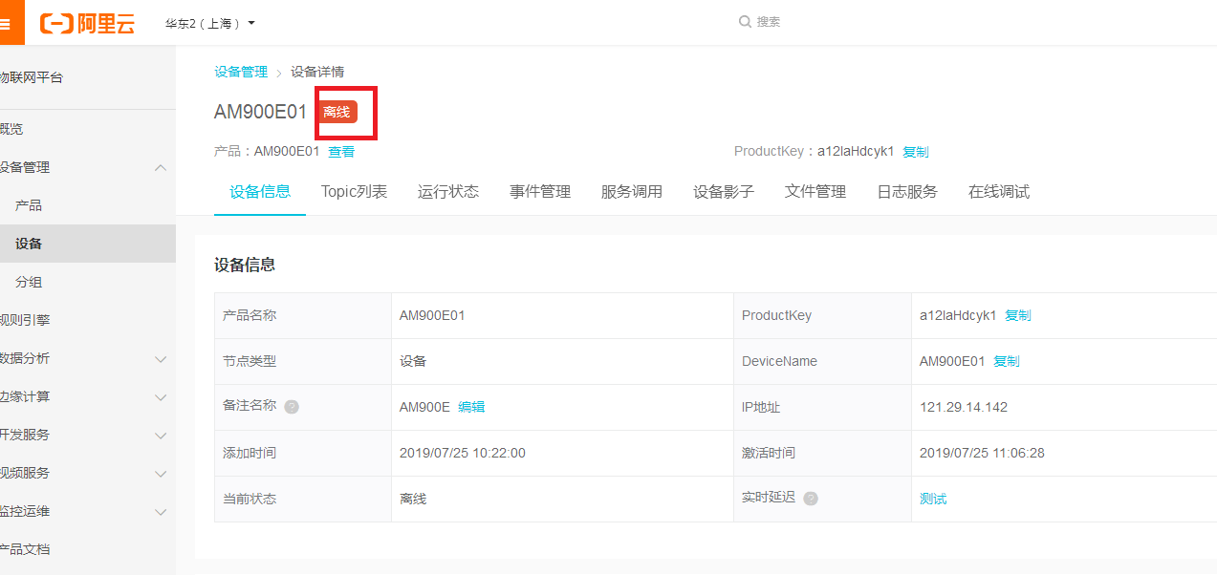Image resolution: width=1217 pixels, height=575 pixels.
Task: Select 设备 in the sidebar
Action: click(88, 244)
